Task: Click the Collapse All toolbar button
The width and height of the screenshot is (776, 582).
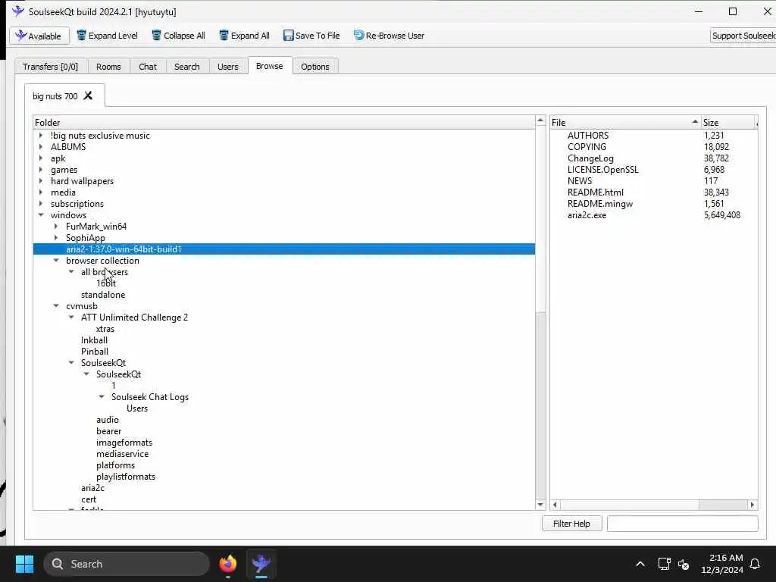Action: [x=178, y=36]
